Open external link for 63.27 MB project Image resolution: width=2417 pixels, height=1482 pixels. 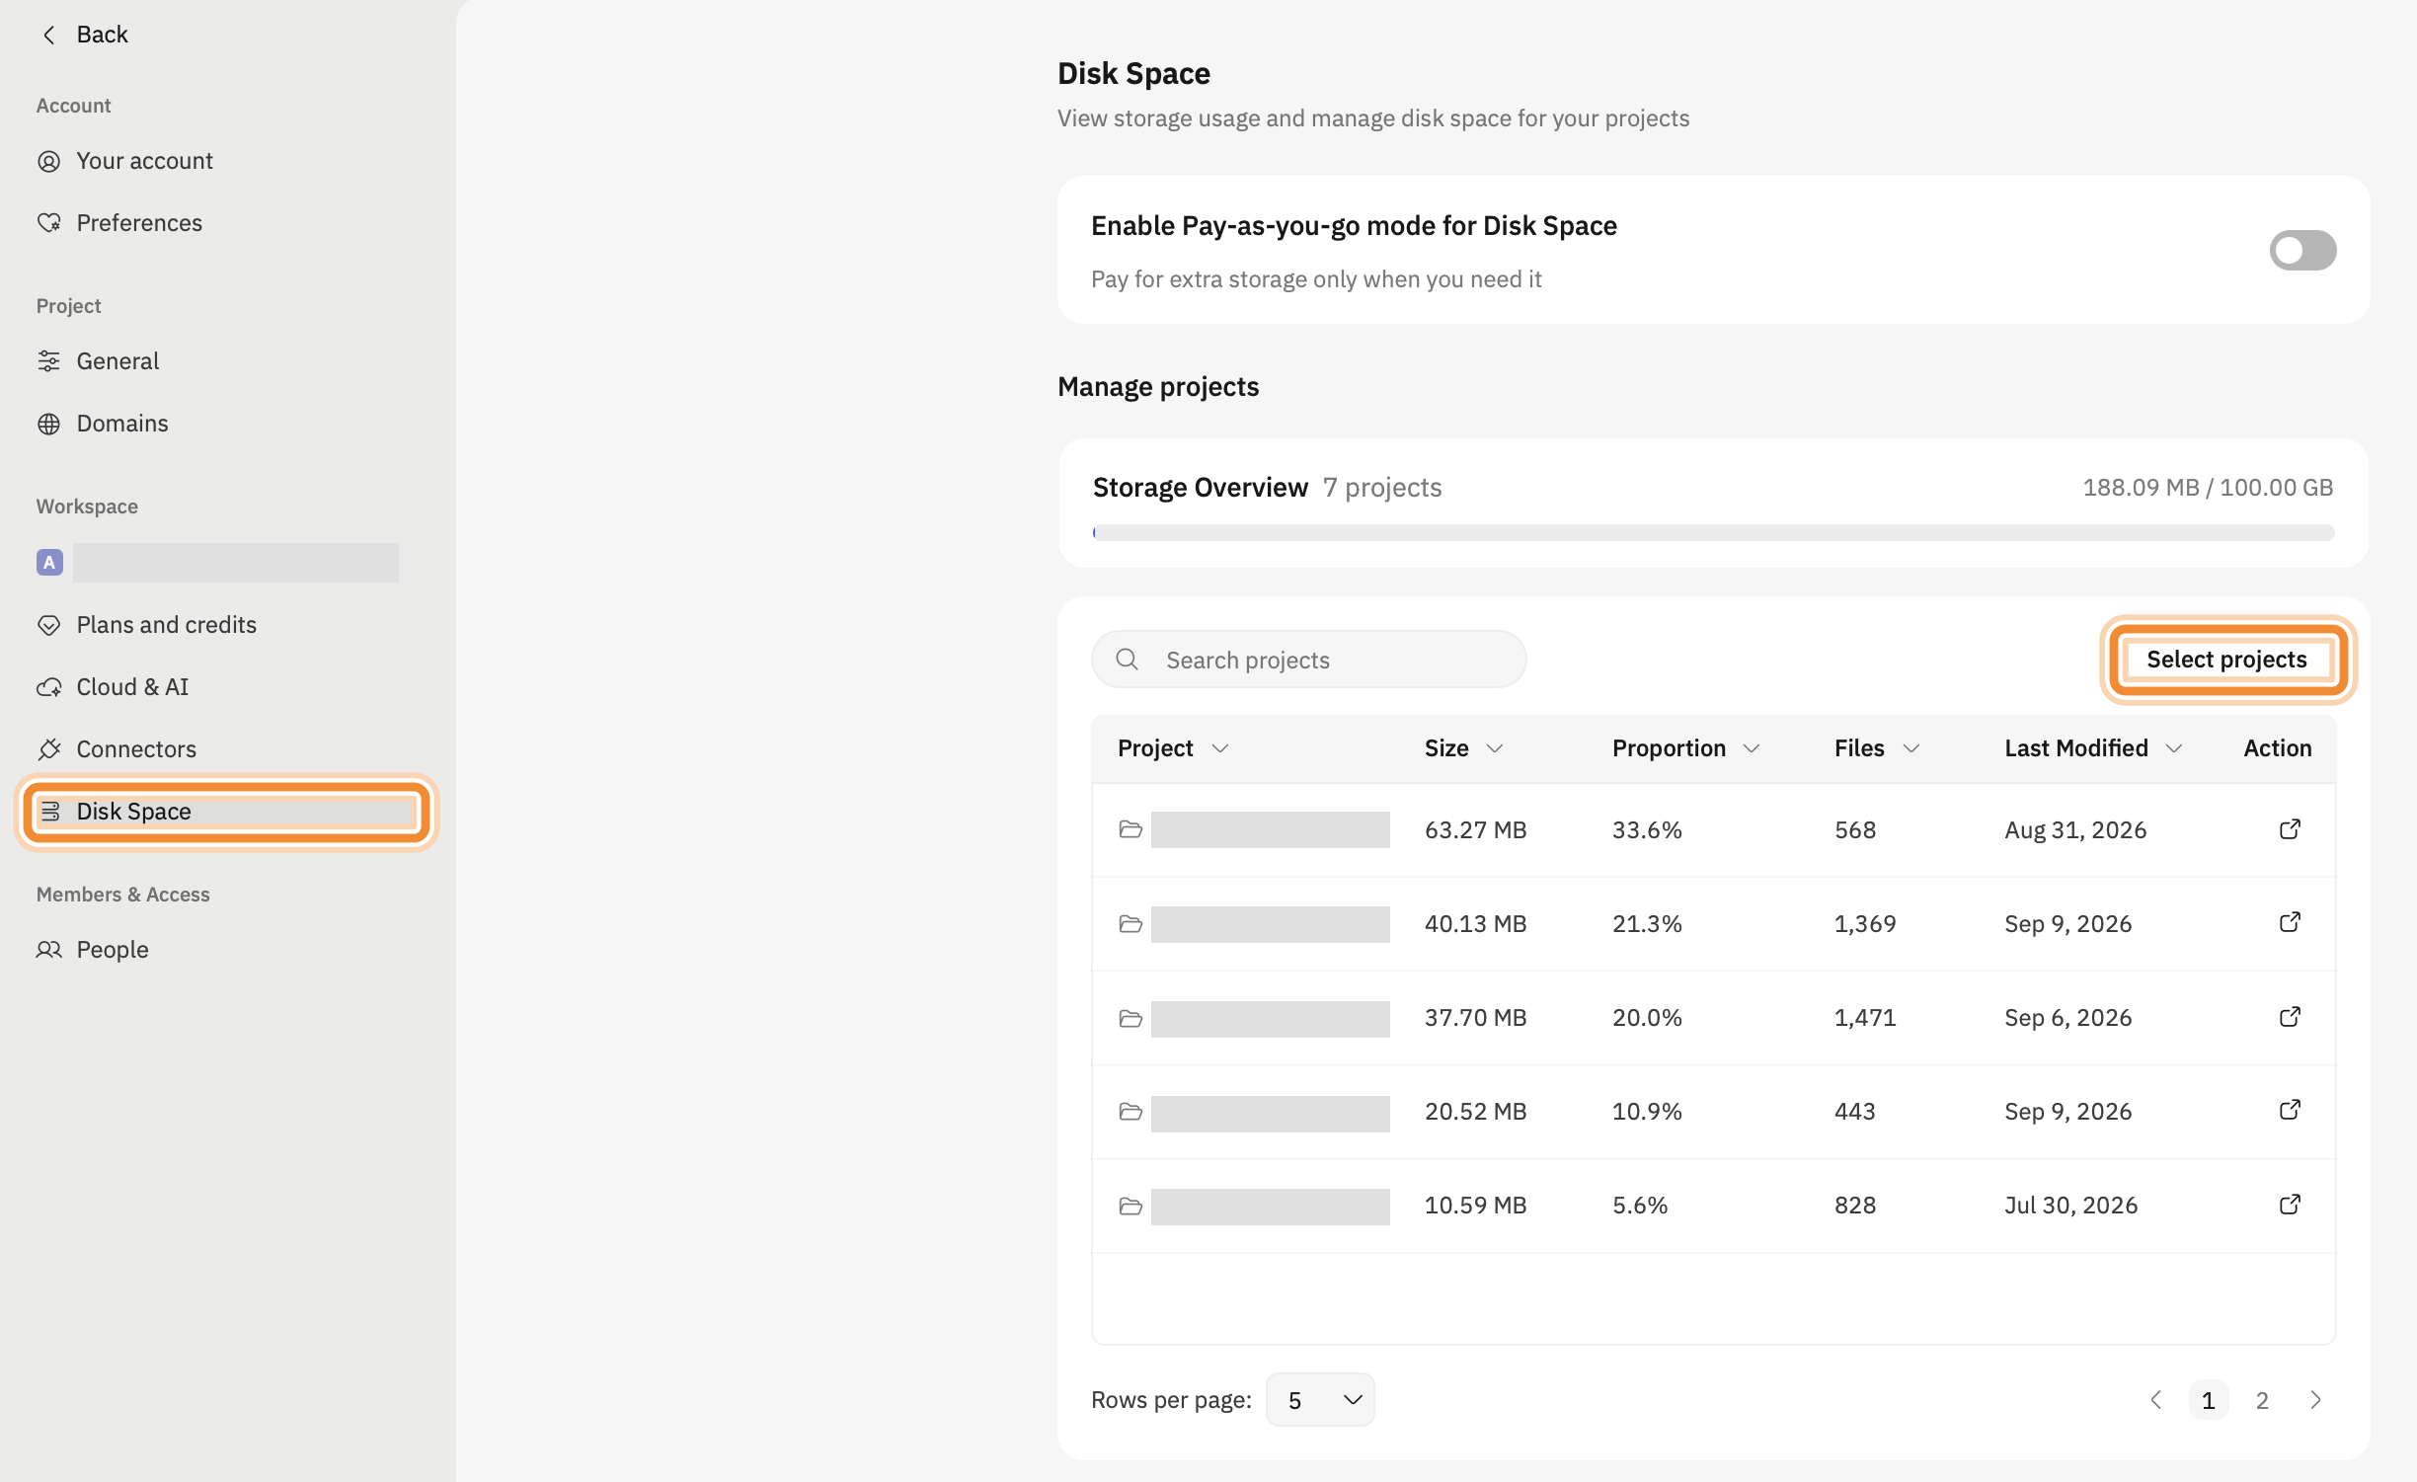(2290, 829)
